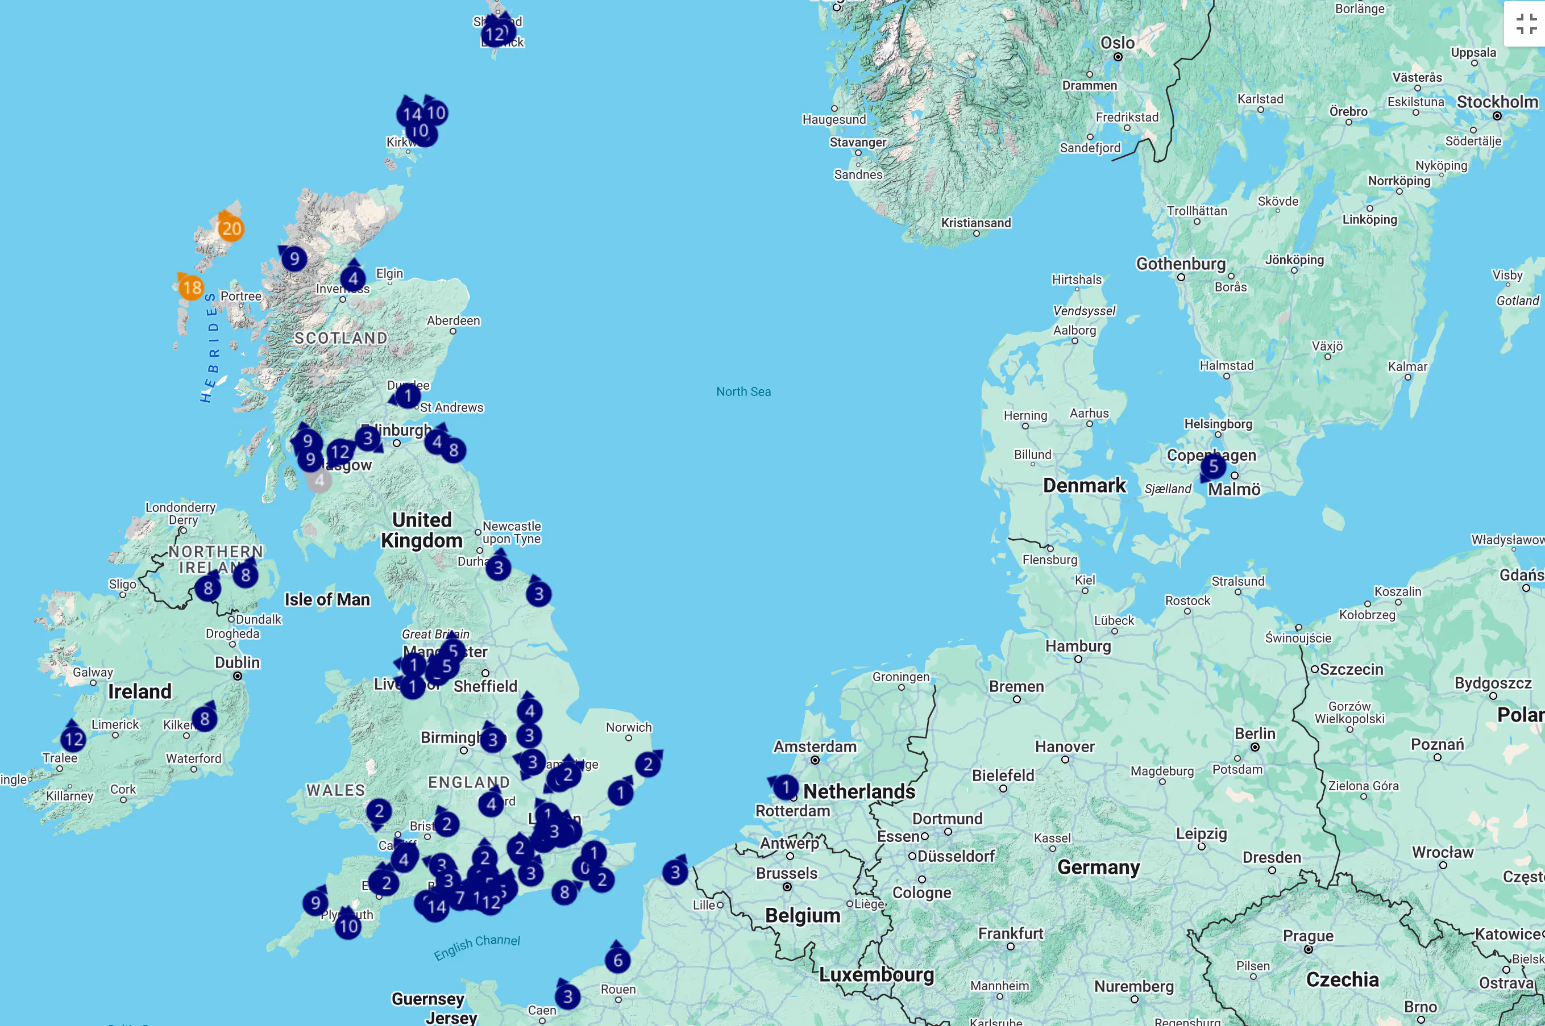Open marker 2 southeast of Norwich
Viewport: 1545px width, 1026px height.
(647, 764)
